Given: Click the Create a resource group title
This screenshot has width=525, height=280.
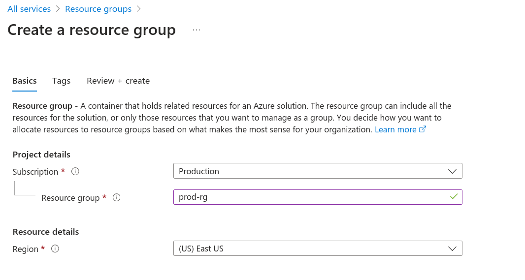Looking at the screenshot, I should (x=92, y=30).
